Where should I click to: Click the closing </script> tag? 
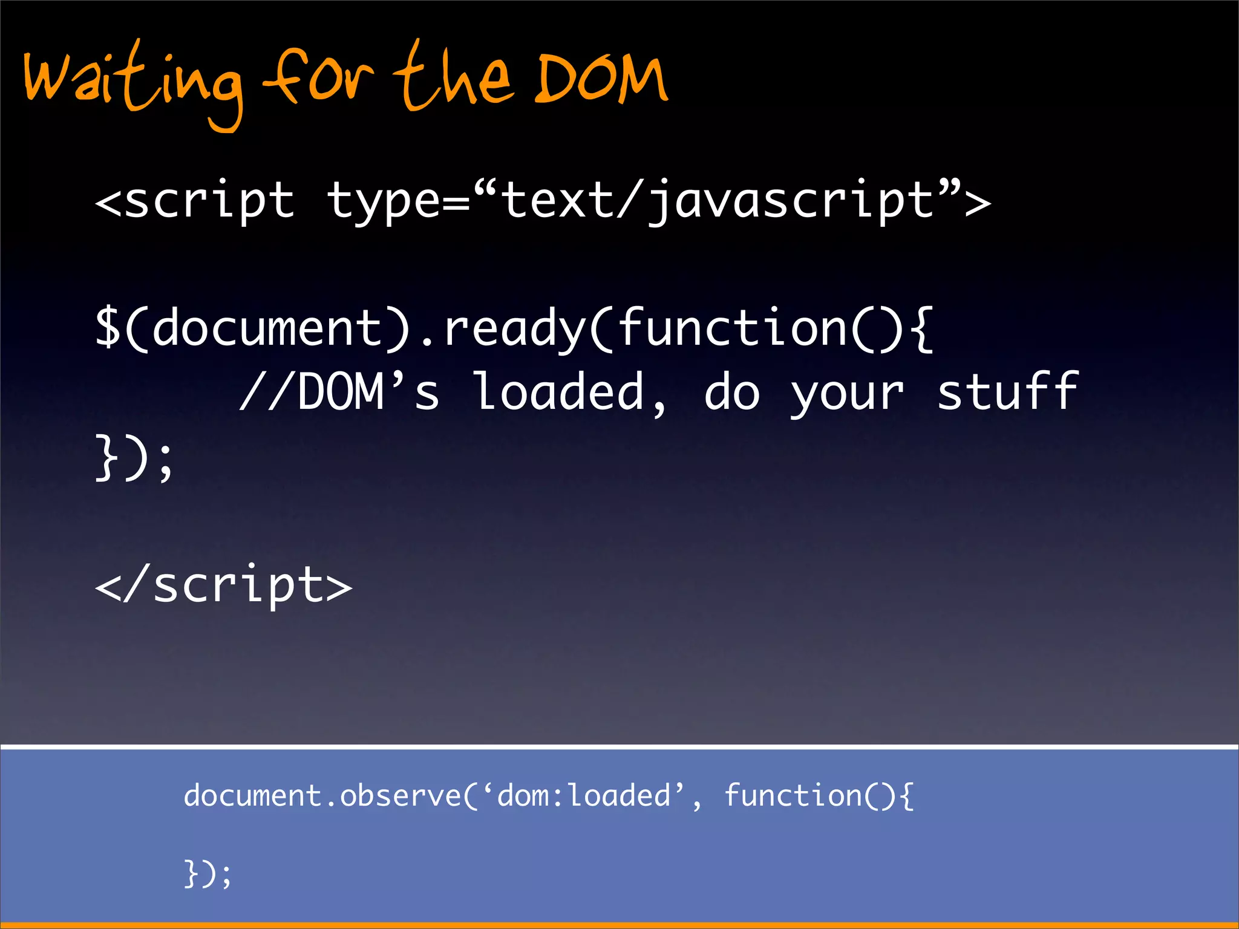tap(223, 585)
